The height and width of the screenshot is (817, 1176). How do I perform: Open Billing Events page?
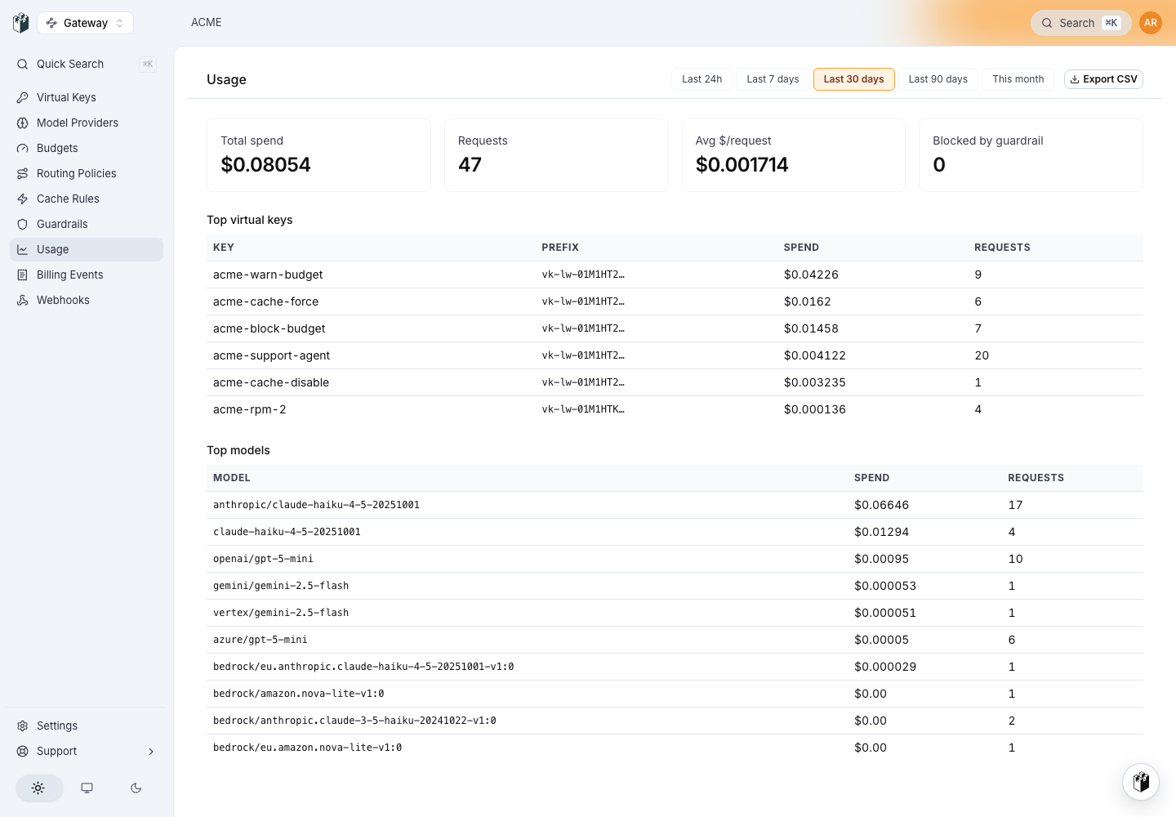[87, 275]
